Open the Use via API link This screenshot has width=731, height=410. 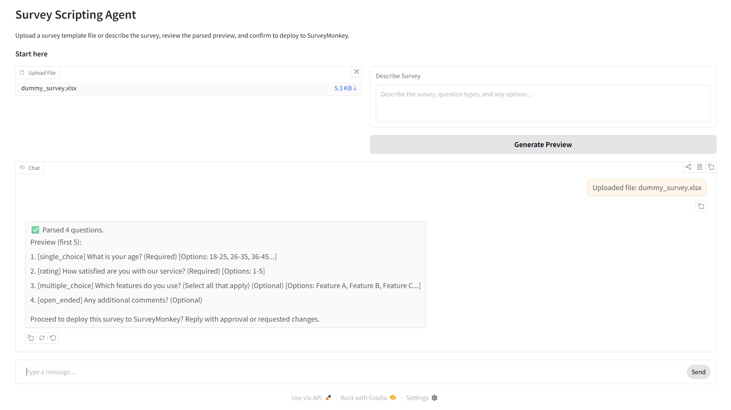point(306,398)
